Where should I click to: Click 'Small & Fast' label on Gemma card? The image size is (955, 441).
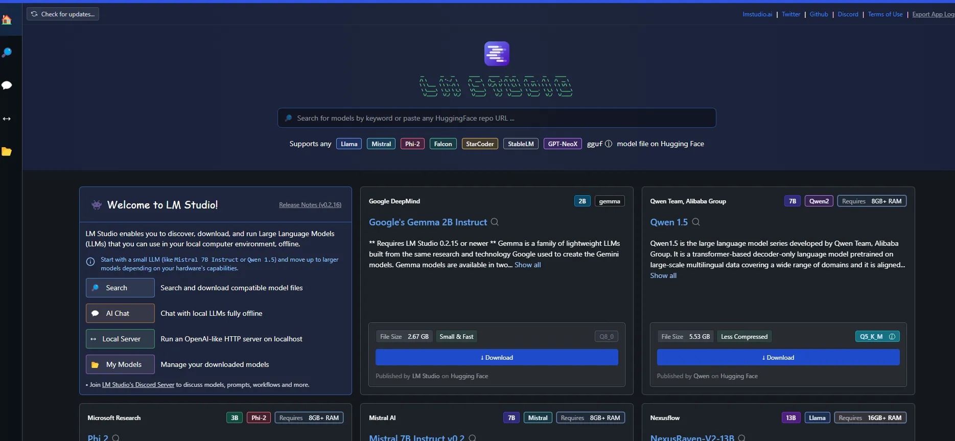click(456, 337)
